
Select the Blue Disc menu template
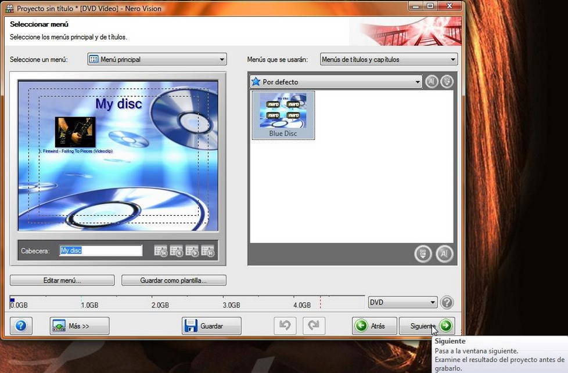point(283,115)
